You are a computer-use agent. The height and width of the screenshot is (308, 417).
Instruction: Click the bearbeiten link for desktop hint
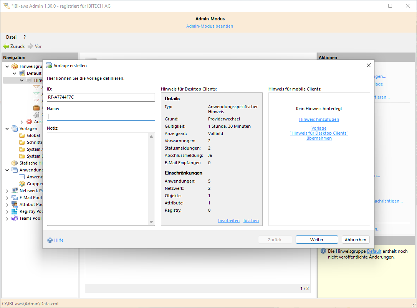click(228, 221)
